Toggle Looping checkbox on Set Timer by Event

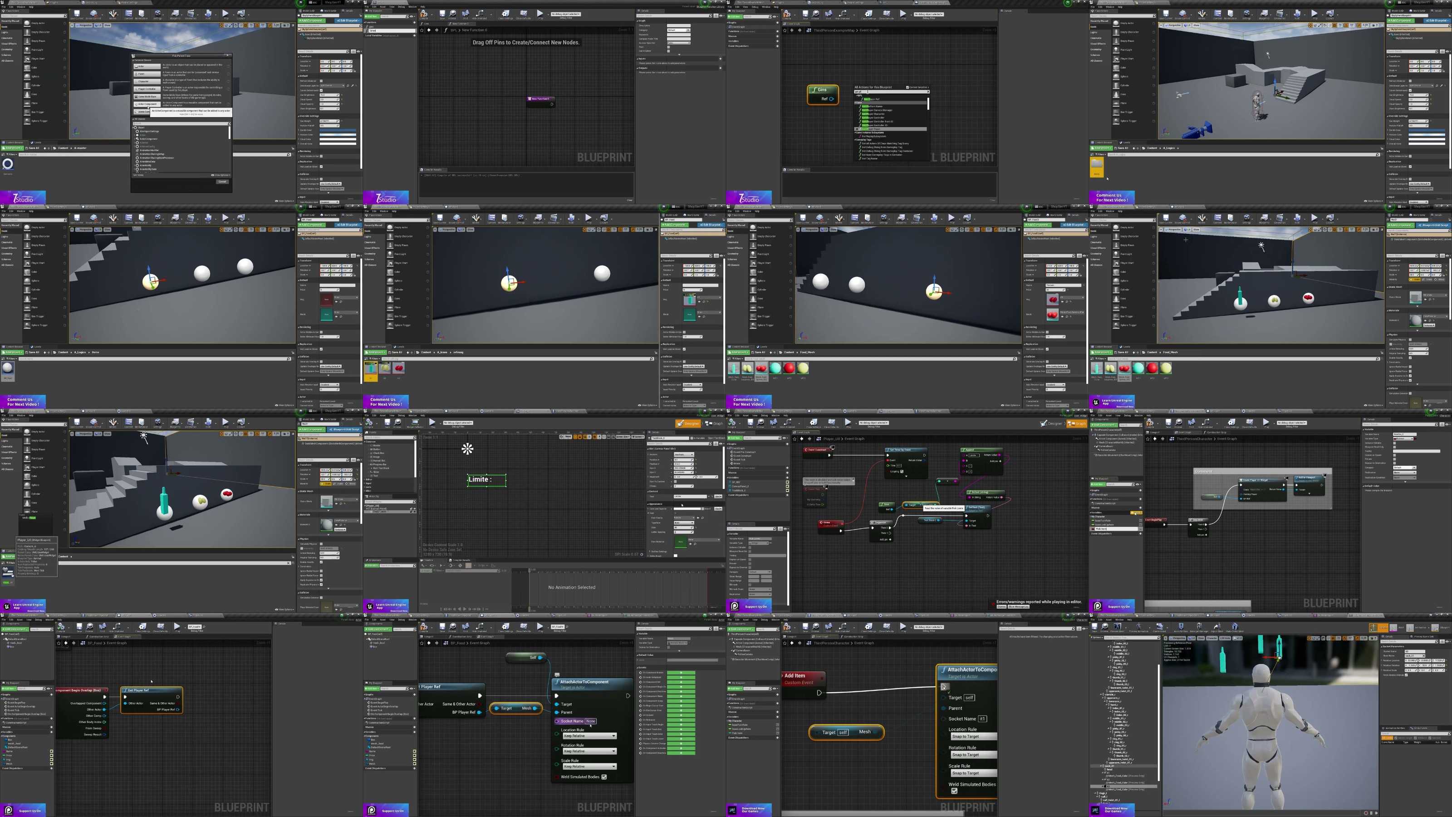902,472
